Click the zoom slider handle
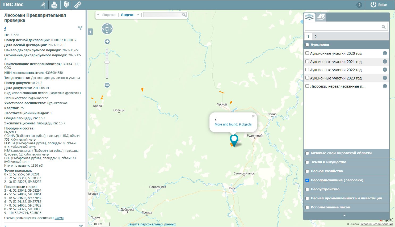 pyautogui.click(x=107, y=62)
